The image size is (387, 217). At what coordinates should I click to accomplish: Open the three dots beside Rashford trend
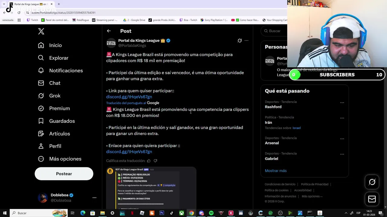coord(342,102)
